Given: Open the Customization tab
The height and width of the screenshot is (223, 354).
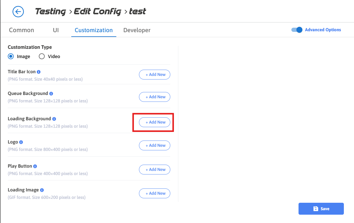Looking at the screenshot, I should pyautogui.click(x=94, y=30).
